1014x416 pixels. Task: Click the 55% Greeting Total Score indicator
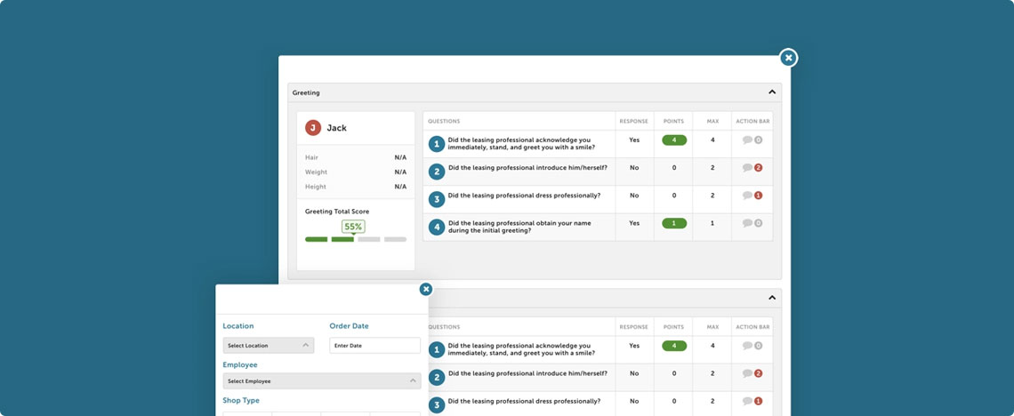[x=353, y=227]
